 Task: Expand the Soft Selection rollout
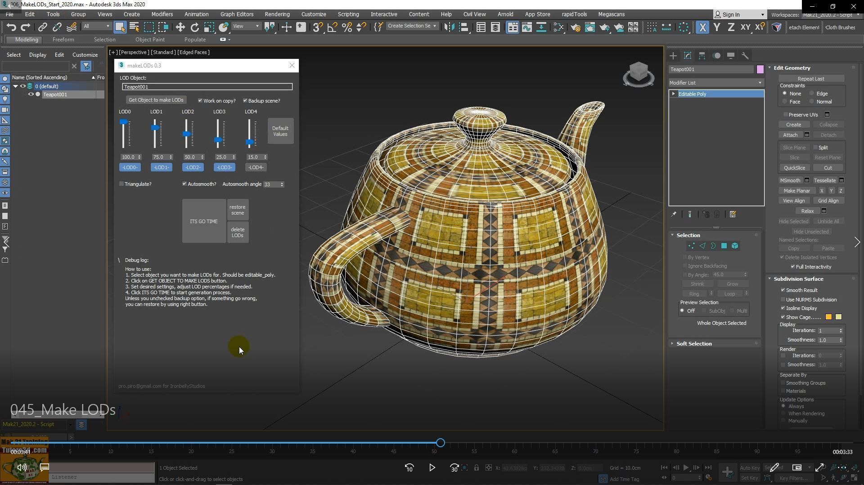[694, 344]
